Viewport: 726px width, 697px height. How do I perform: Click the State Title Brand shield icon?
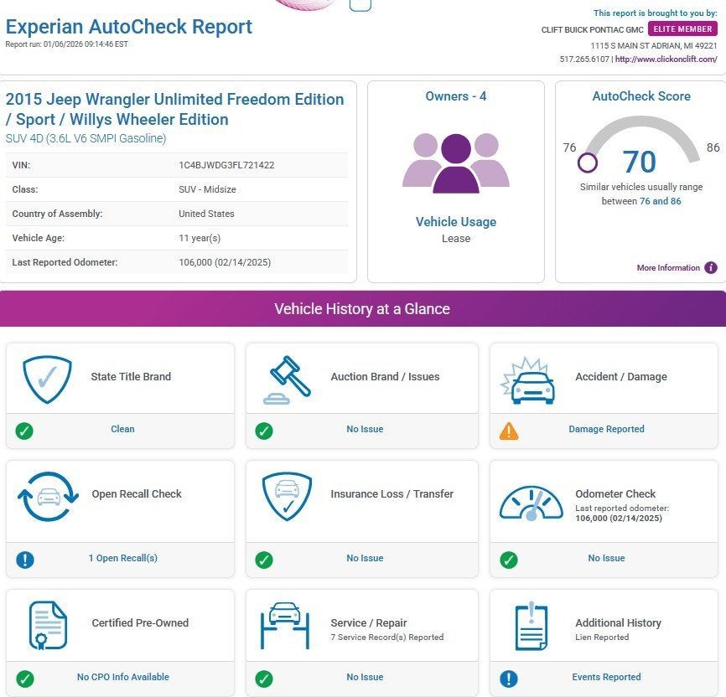coord(47,378)
